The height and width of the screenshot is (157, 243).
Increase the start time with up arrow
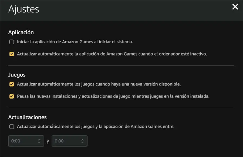point(39,140)
